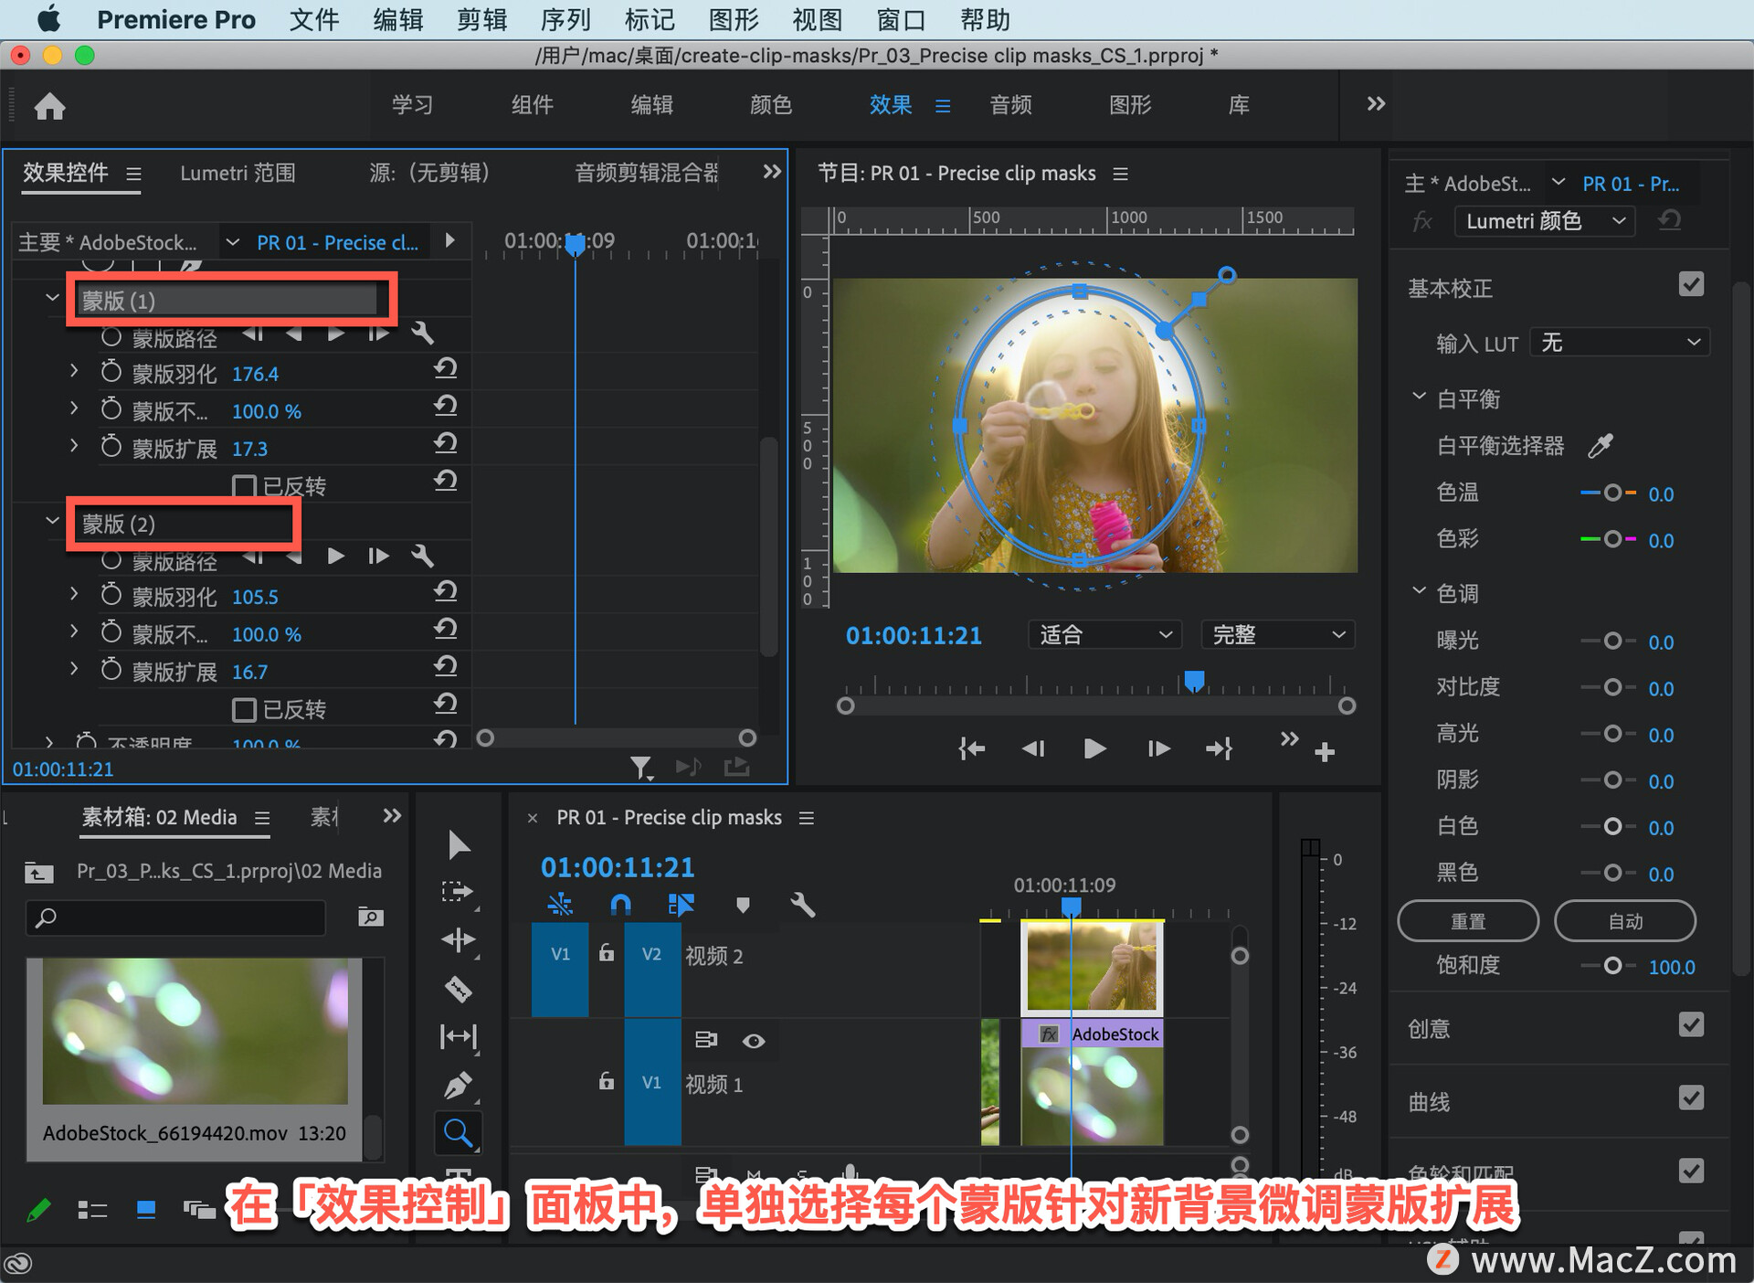Toggle video 1 track output eye
Screen dimensions: 1754x1283
pyautogui.click(x=754, y=1041)
